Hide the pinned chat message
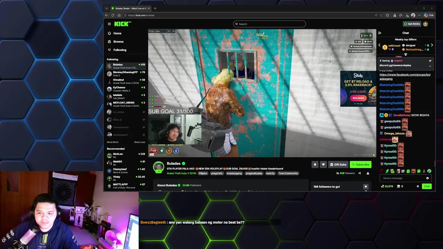This screenshot has width=443, height=249. click(430, 61)
